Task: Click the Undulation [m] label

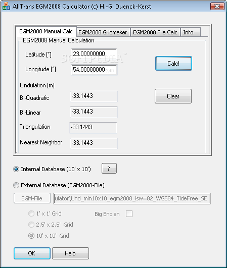Action: [37, 85]
